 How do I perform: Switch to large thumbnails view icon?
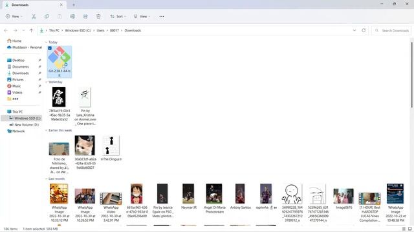tap(409, 229)
